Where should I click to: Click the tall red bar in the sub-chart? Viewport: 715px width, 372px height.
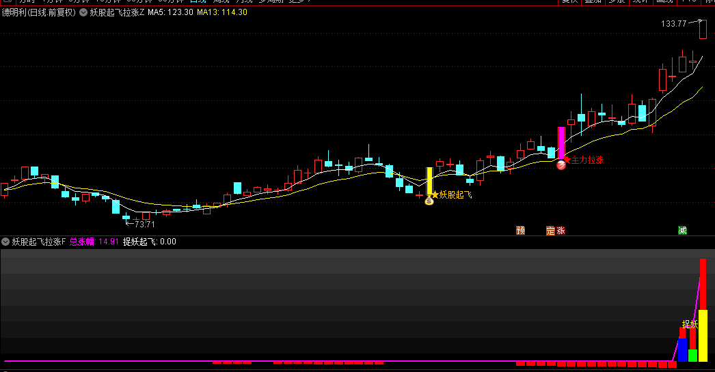[703, 284]
